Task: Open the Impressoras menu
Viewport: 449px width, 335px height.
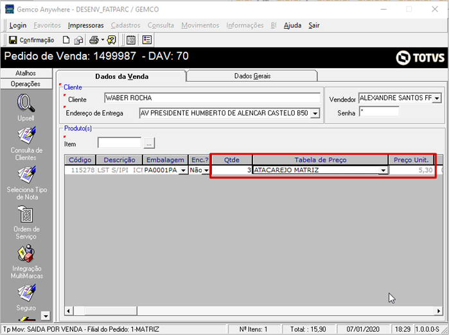Action: (85, 26)
